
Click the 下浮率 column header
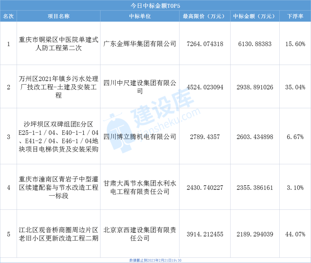[x=295, y=16]
